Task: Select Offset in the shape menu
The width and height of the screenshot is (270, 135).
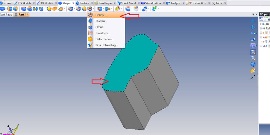Action: (100, 27)
